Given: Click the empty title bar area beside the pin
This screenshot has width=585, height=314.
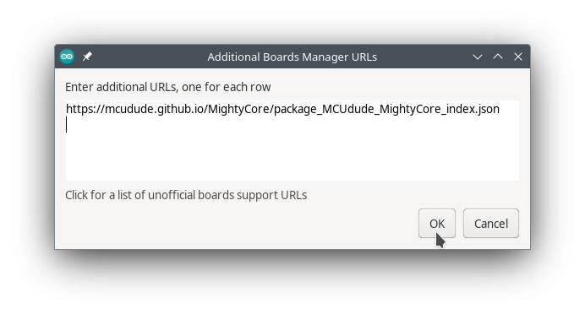Looking at the screenshot, I should (x=150, y=57).
